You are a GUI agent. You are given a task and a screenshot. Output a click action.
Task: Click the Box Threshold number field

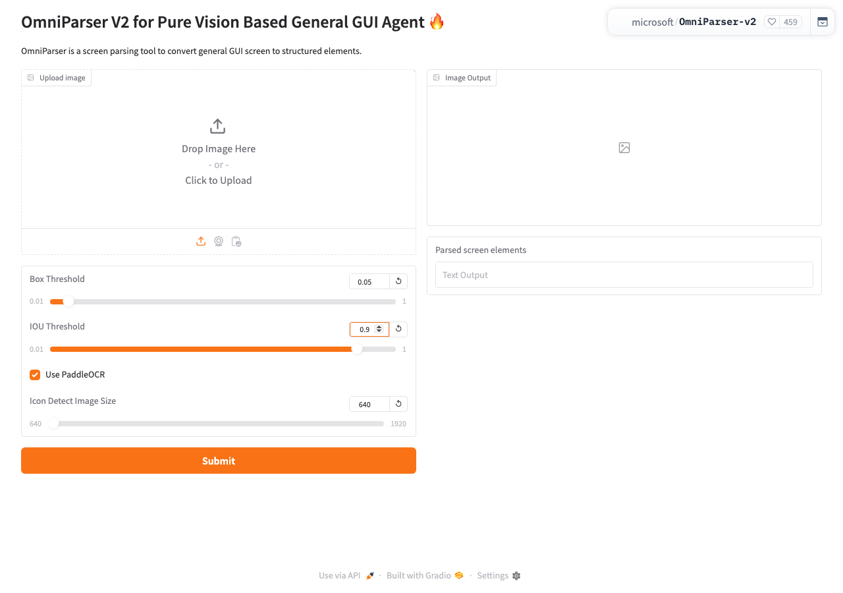point(369,281)
